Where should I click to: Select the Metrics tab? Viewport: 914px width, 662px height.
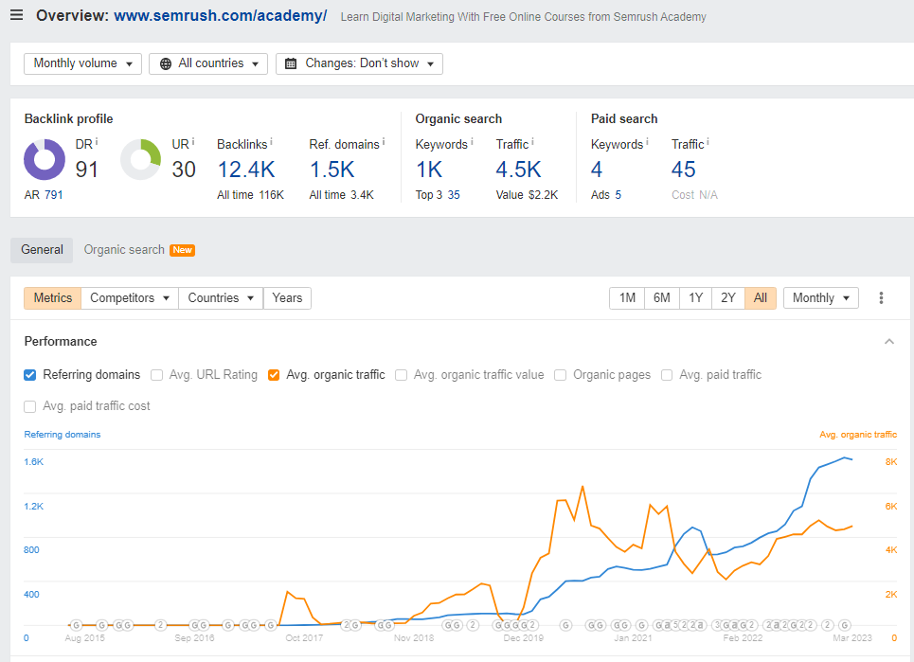52,297
